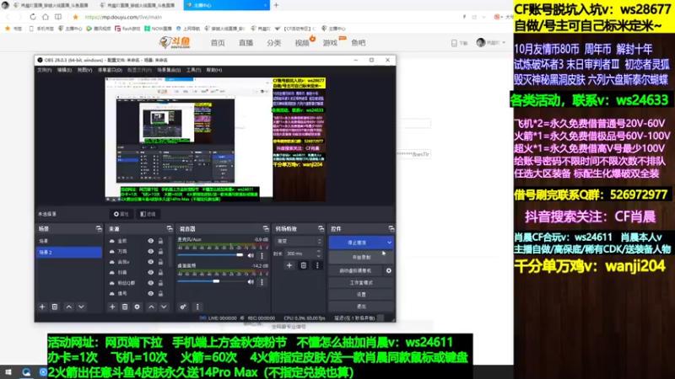
Task: Switch to the 主播中心 browser tab
Action: (x=226, y=5)
